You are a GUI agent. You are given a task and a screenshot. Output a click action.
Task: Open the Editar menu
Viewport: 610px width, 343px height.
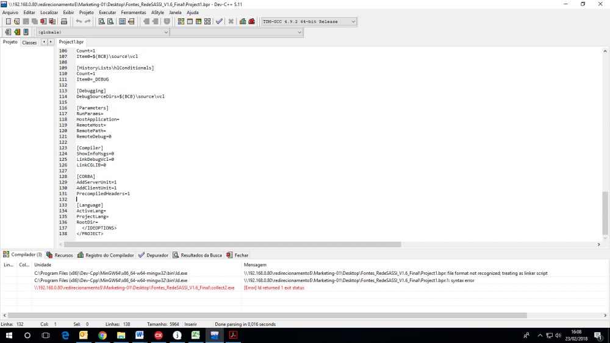(29, 12)
